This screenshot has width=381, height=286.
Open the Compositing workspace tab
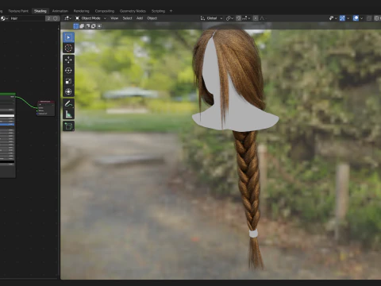coord(105,11)
